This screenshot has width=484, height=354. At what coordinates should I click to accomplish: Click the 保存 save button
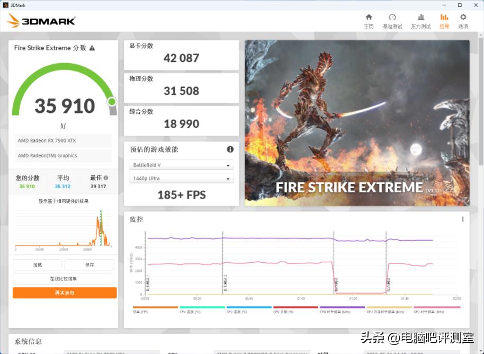(x=89, y=265)
